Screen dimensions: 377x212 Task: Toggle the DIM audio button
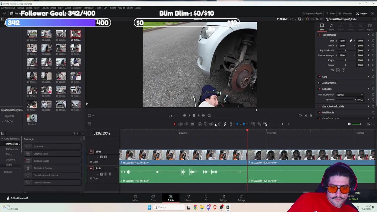pos(368,124)
